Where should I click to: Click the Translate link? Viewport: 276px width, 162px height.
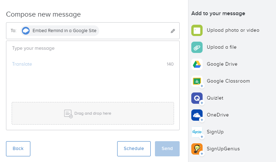pos(22,64)
